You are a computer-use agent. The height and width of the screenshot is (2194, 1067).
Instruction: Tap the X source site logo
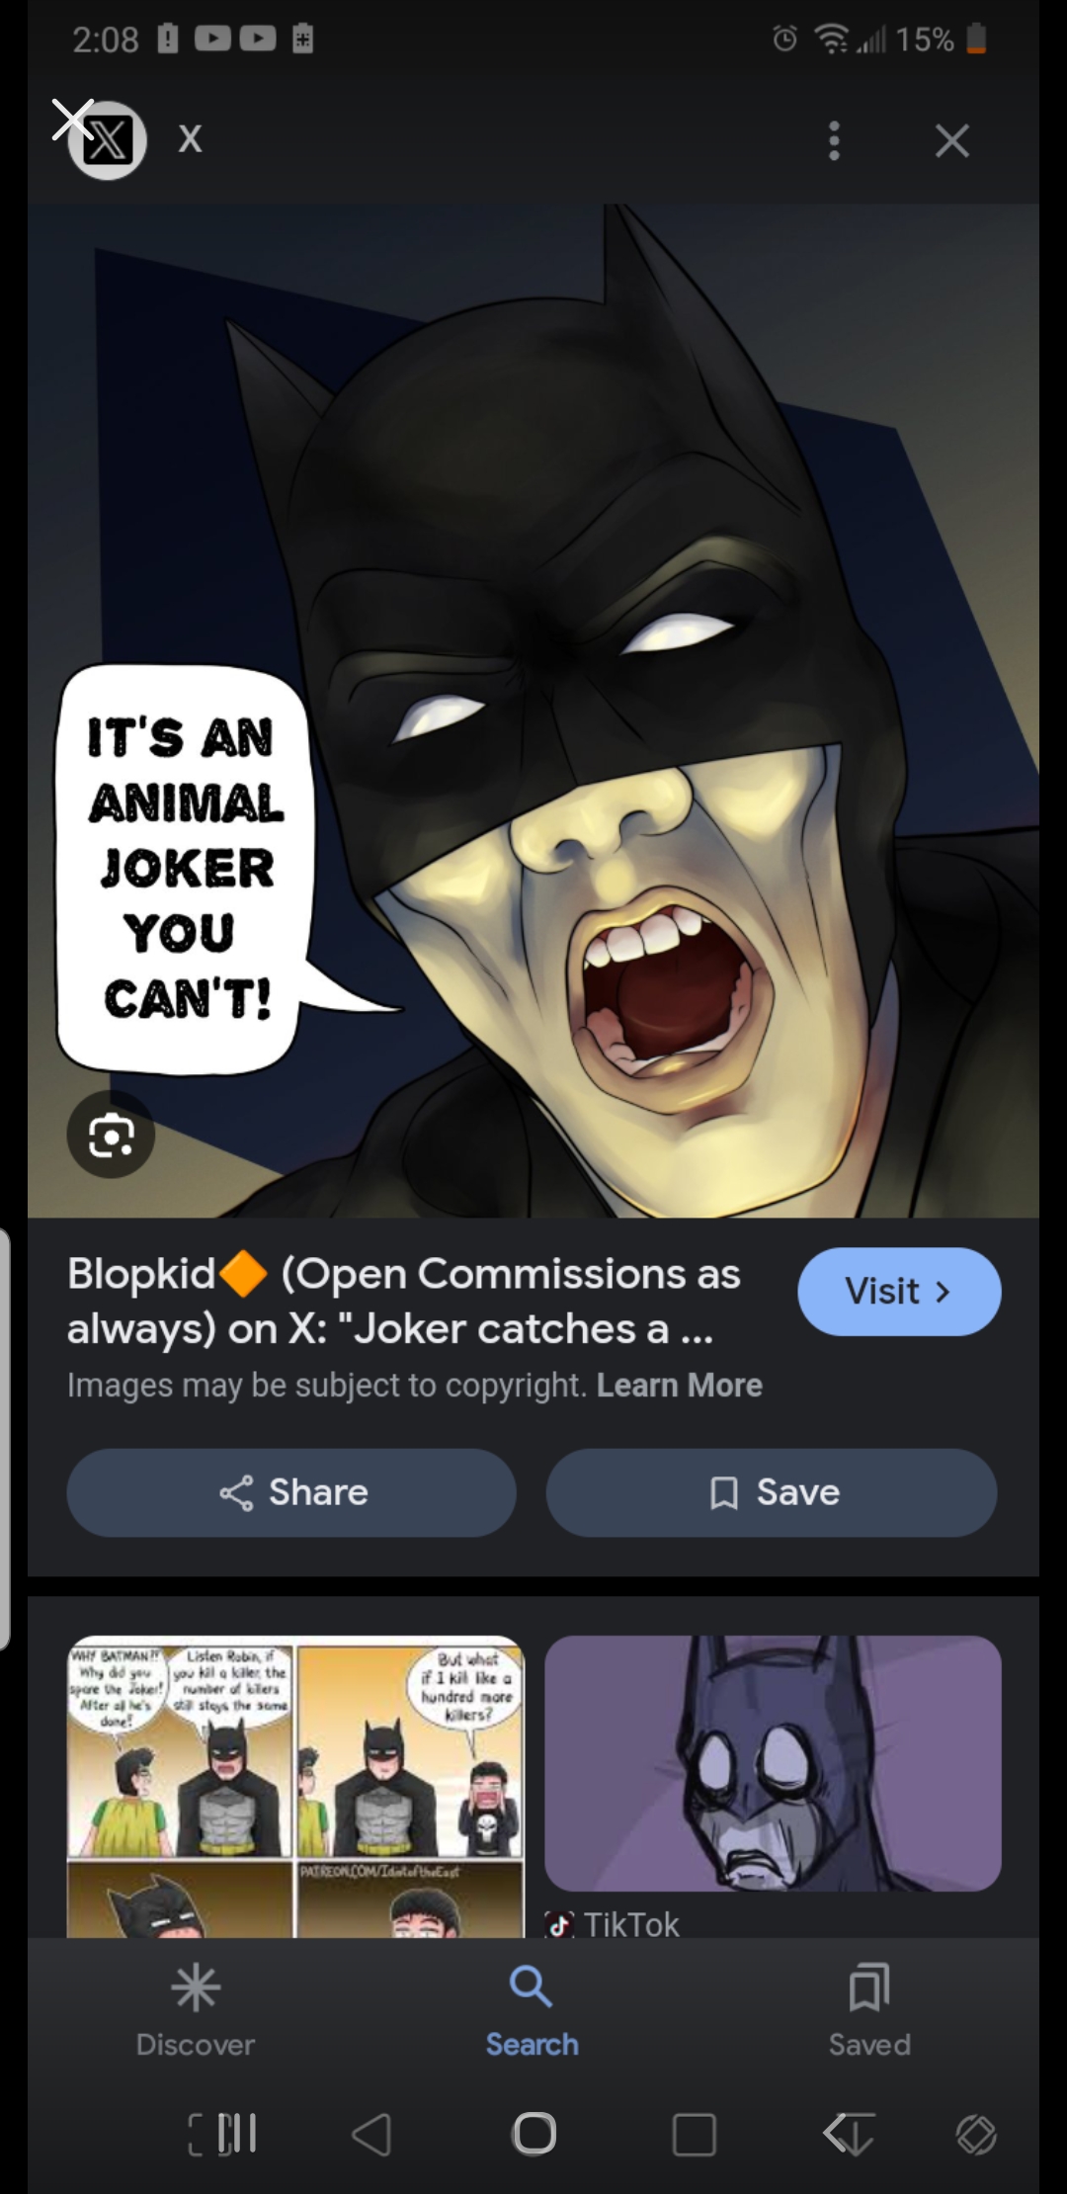(x=108, y=140)
